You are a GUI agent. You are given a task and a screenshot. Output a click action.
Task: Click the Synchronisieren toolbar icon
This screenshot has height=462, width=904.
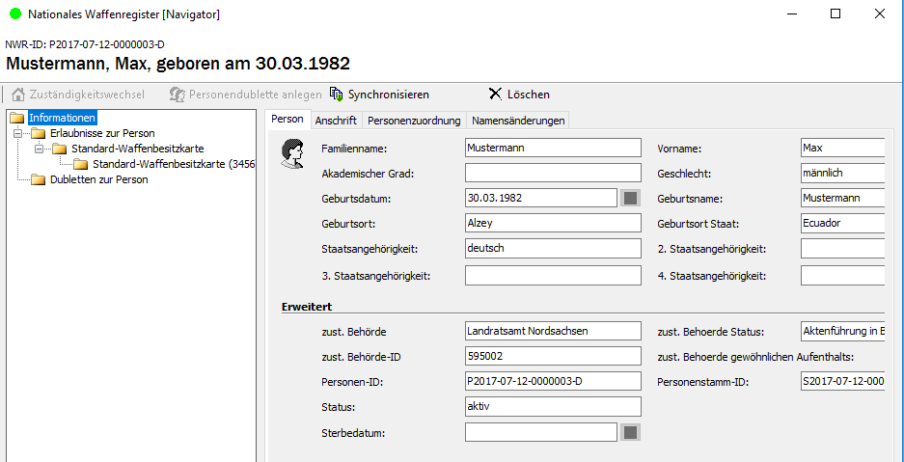click(336, 95)
